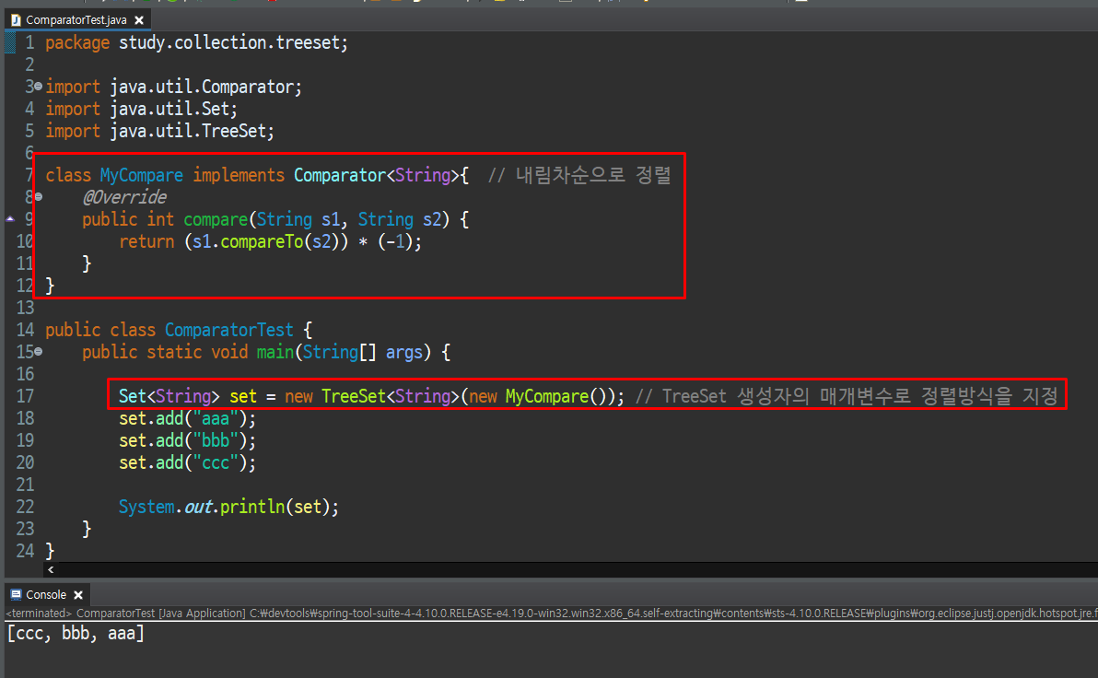Close the ComparatorTest.java editor tab
The height and width of the screenshot is (678, 1098).
pos(139,20)
